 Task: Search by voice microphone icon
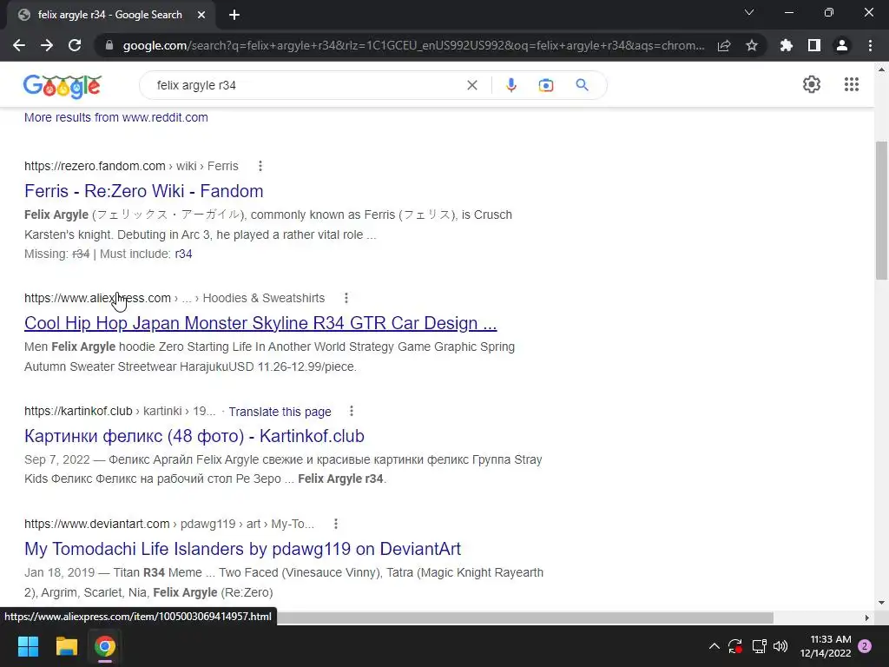click(510, 85)
